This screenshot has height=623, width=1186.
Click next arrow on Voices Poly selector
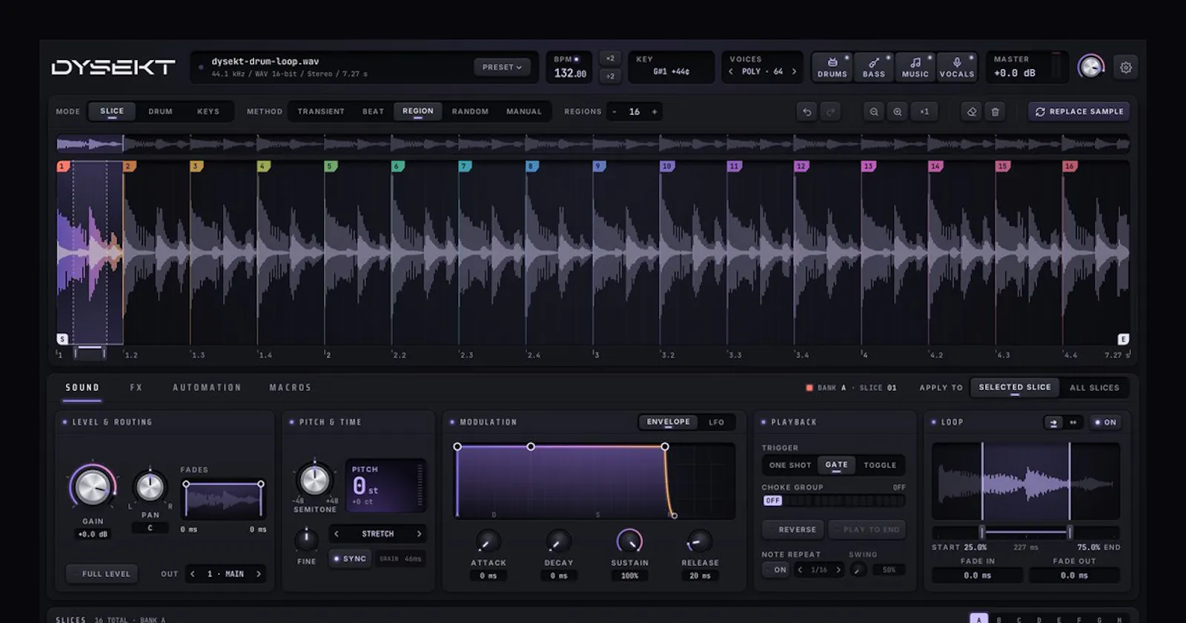[794, 72]
